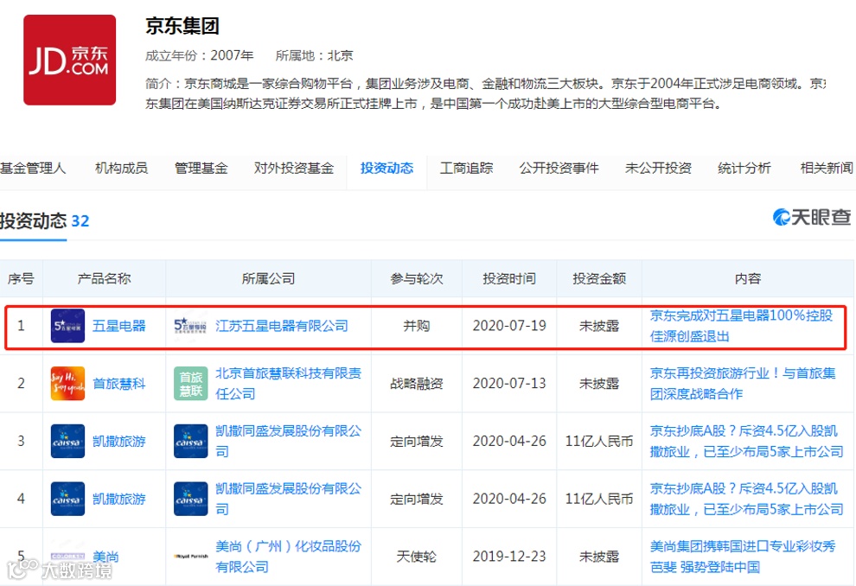This screenshot has width=856, height=586.
Task: Open the 公开投资事件 tab
Action: point(559,168)
